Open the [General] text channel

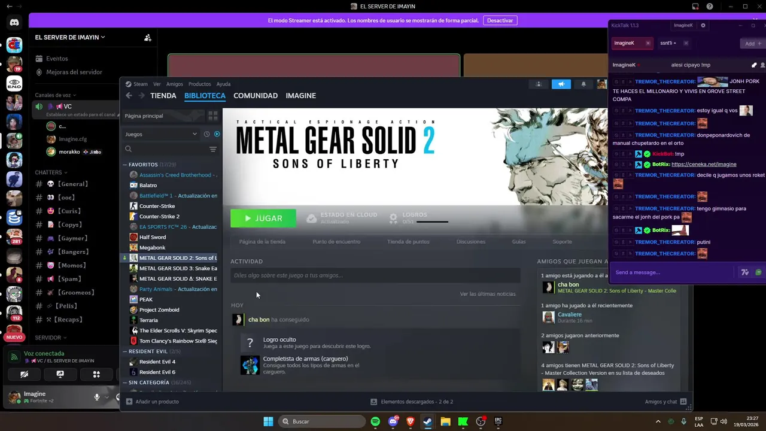point(72,184)
